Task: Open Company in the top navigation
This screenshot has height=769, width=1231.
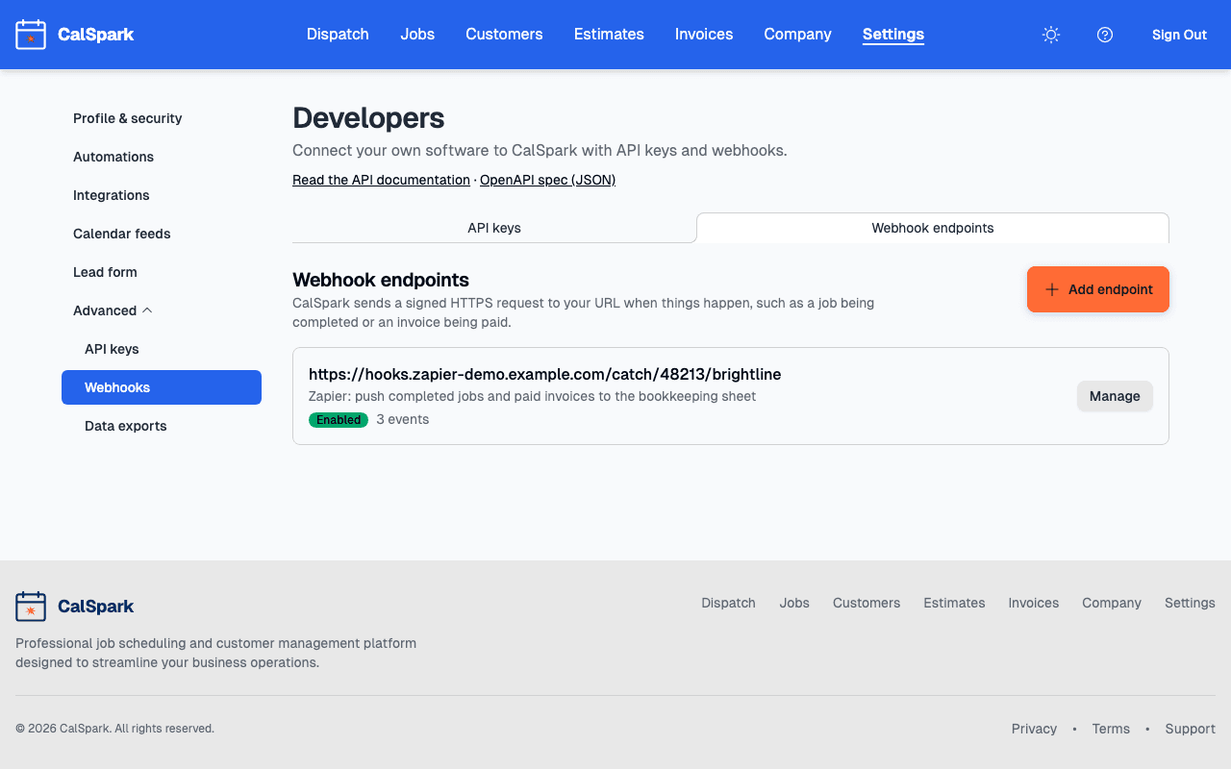Action: click(x=797, y=35)
